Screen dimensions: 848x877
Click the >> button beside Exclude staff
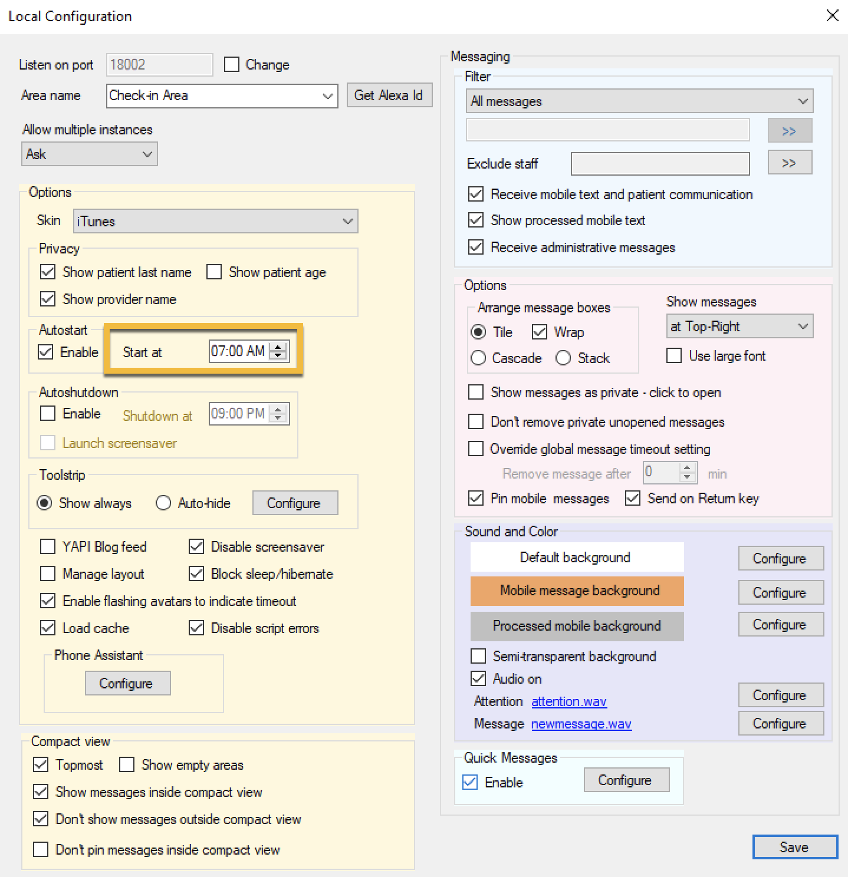pyautogui.click(x=790, y=162)
